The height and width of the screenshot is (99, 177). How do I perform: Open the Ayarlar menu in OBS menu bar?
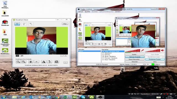tap(87, 12)
